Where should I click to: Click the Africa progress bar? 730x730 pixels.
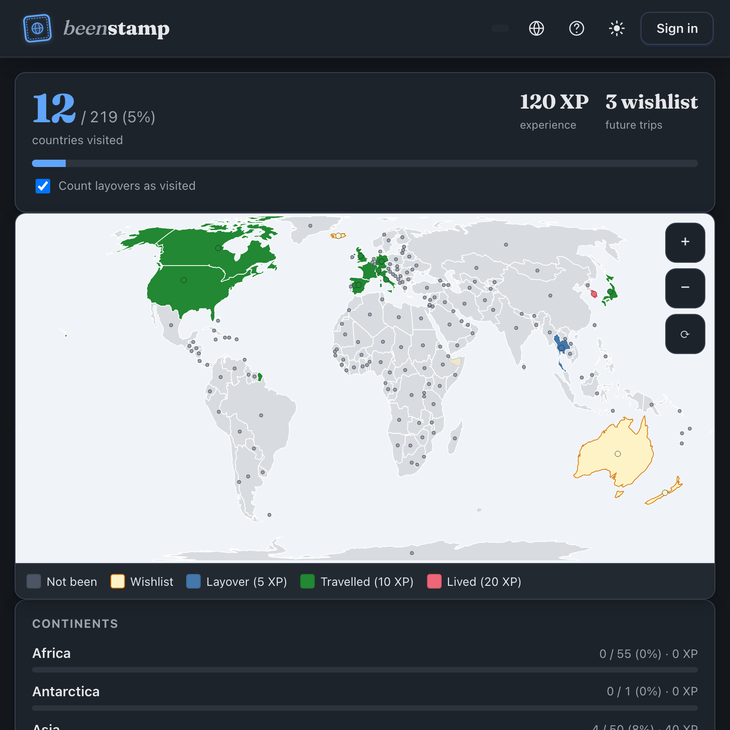coord(365,670)
